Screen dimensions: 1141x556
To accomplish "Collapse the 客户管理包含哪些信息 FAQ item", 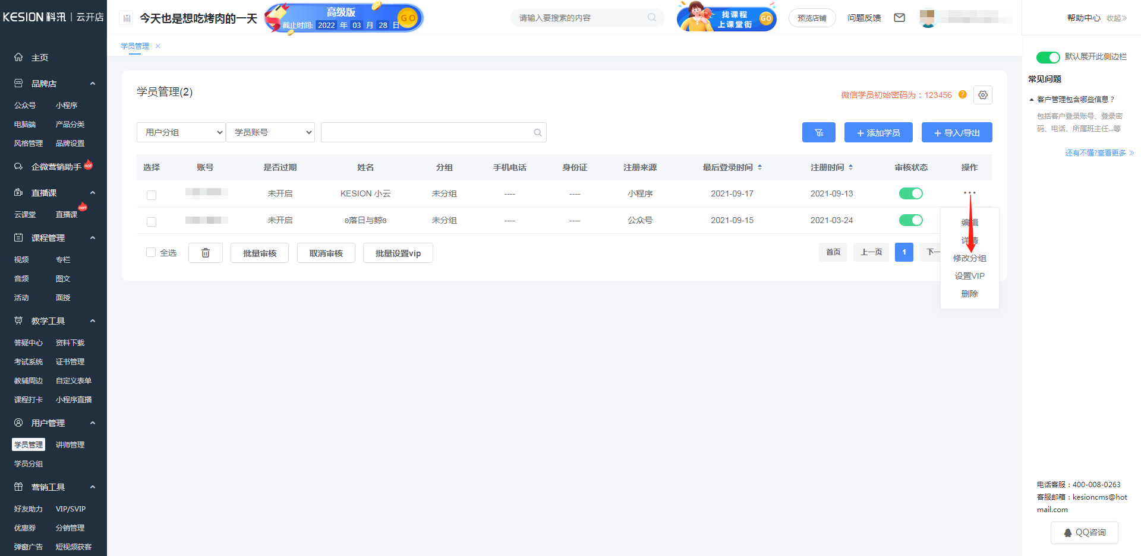I will point(1072,99).
